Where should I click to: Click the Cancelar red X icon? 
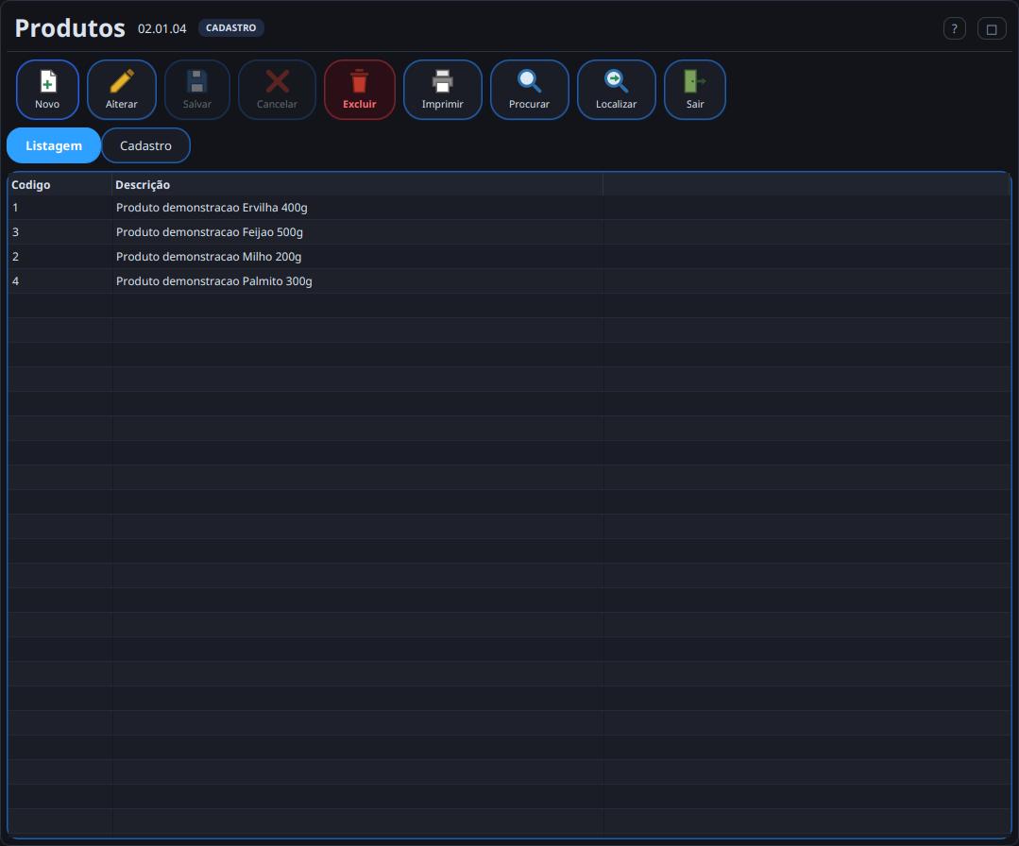click(277, 90)
